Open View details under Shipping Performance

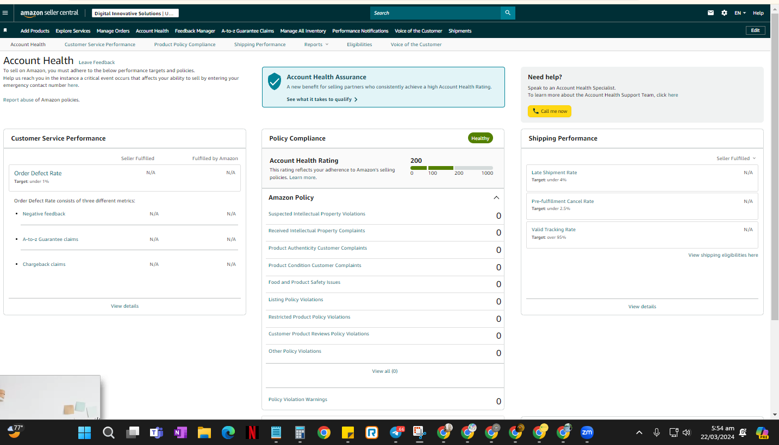pyautogui.click(x=642, y=307)
